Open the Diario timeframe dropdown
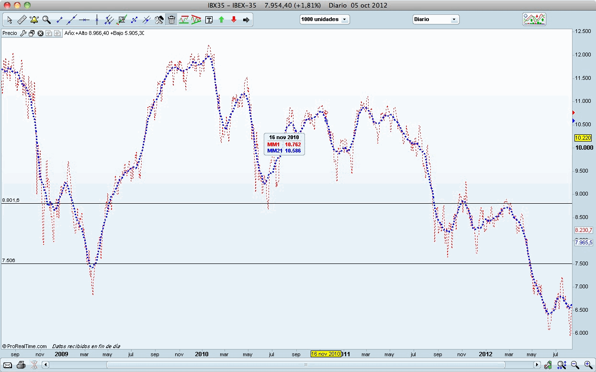This screenshot has height=372, width=596. click(436, 20)
